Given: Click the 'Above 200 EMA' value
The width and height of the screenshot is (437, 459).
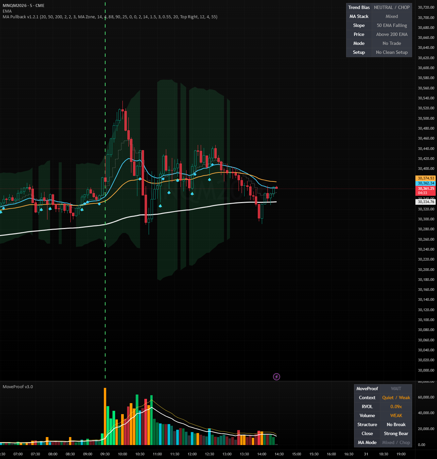Looking at the screenshot, I should [392, 34].
